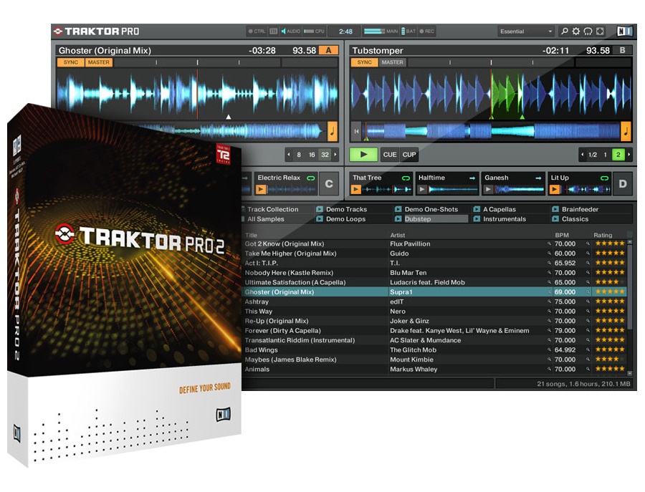Toggle SYNC on Deck B
Screen dimensions: 645x492
point(365,62)
